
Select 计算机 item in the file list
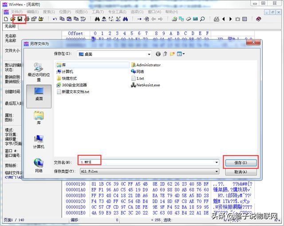[65, 72]
